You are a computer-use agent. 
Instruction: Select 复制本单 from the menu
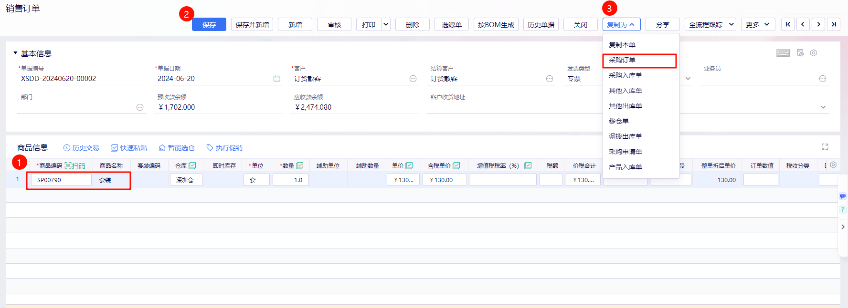click(x=641, y=45)
